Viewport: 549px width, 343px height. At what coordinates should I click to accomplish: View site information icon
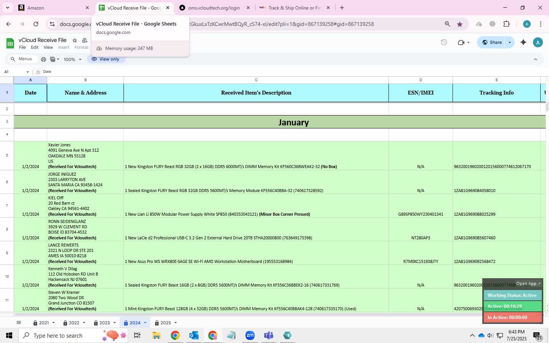(x=52, y=24)
